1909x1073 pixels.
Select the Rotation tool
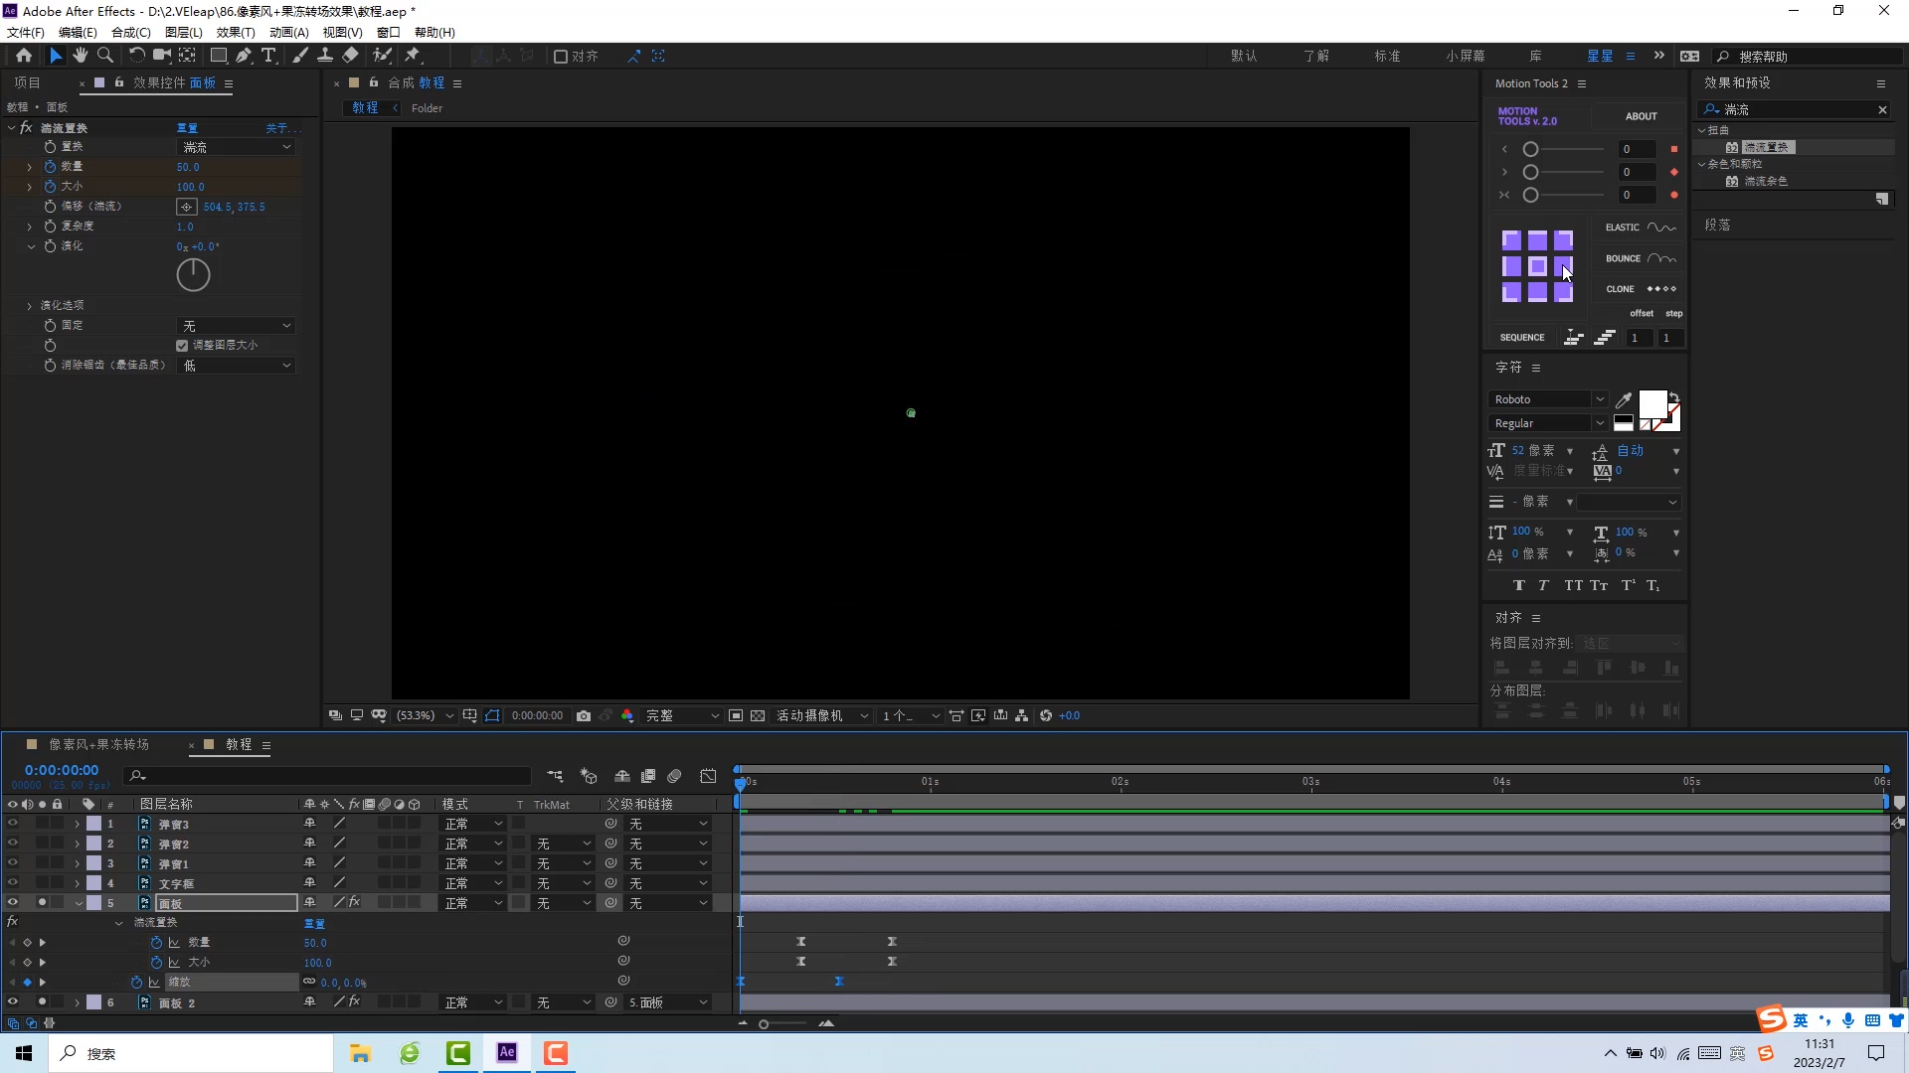click(136, 56)
